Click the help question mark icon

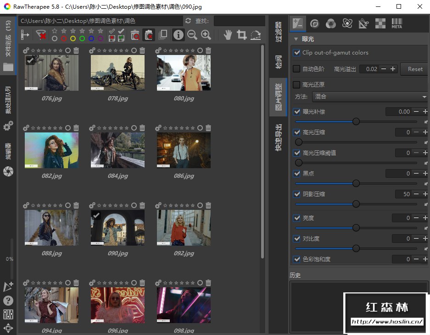[8, 301]
